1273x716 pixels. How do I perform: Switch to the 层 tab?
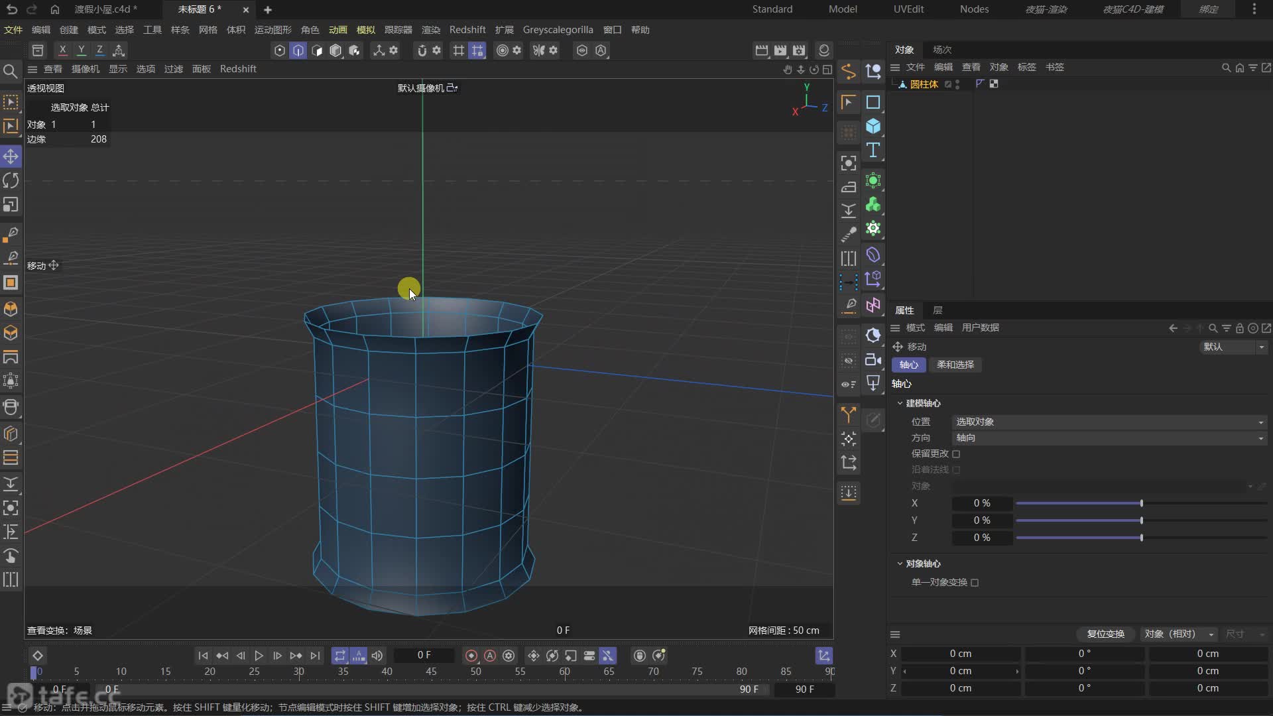point(938,310)
